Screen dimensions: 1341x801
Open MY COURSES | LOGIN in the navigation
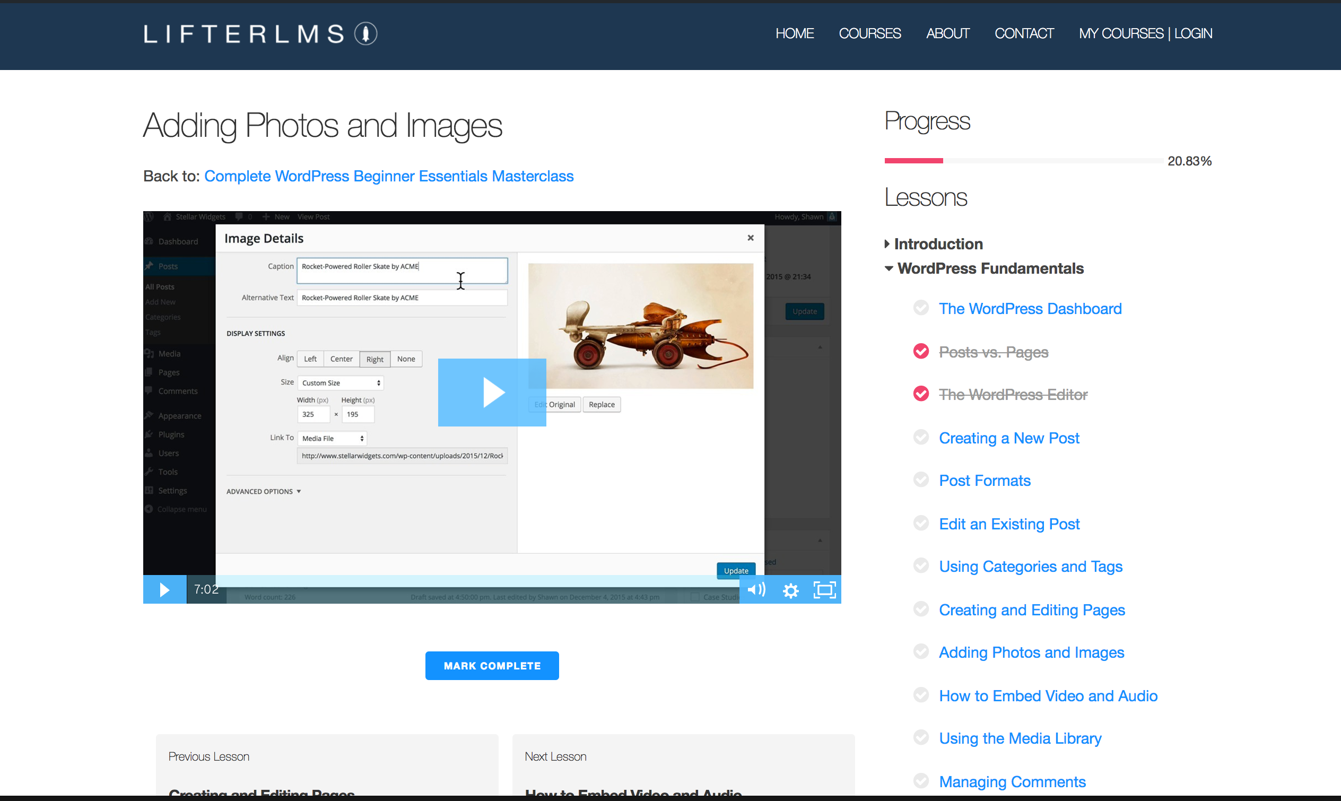click(1145, 33)
